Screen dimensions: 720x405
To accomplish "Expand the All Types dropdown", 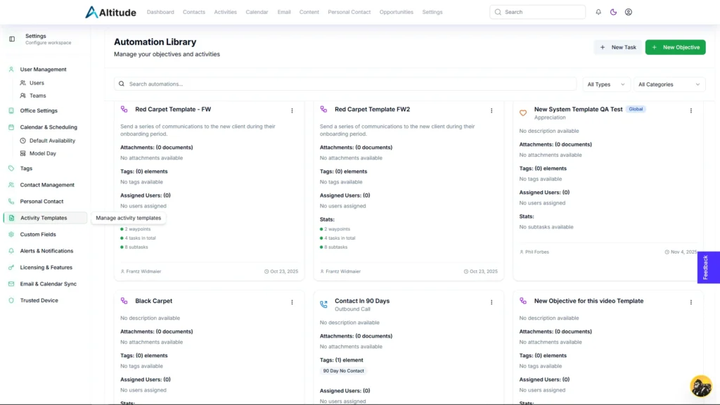I will tap(605, 84).
